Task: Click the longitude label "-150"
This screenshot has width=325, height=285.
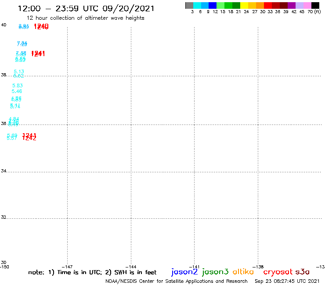Action: 4,267
